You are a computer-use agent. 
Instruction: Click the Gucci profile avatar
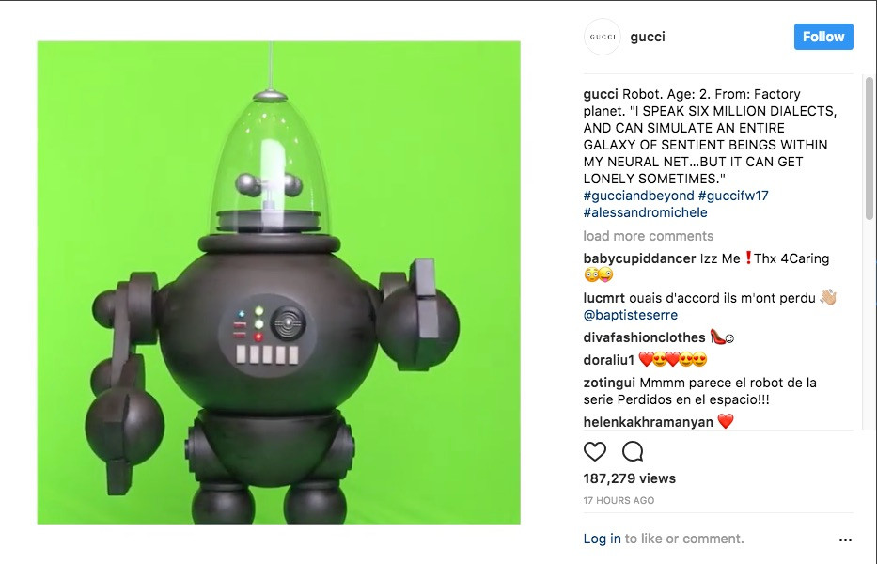pos(603,37)
